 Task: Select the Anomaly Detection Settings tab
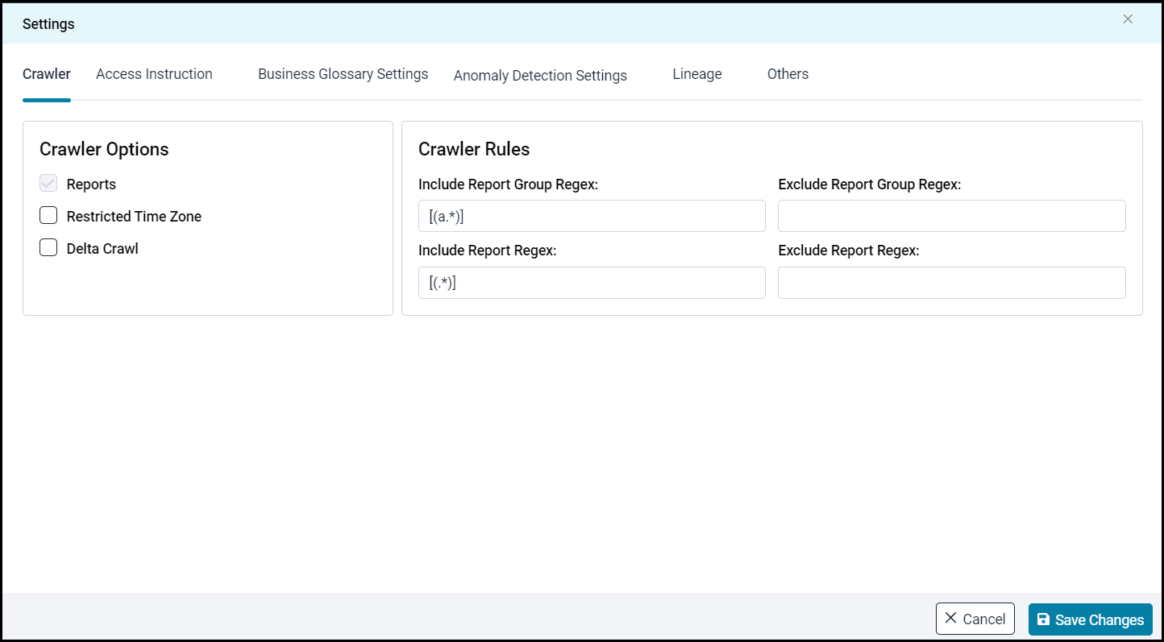click(540, 76)
